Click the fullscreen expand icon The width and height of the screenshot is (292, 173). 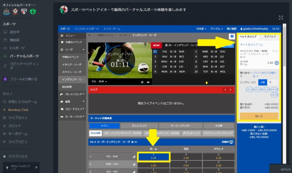tap(281, 18)
